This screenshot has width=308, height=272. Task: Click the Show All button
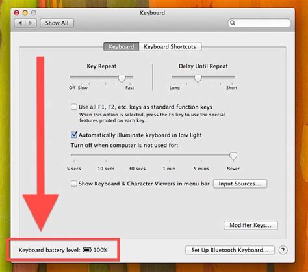pos(57,23)
